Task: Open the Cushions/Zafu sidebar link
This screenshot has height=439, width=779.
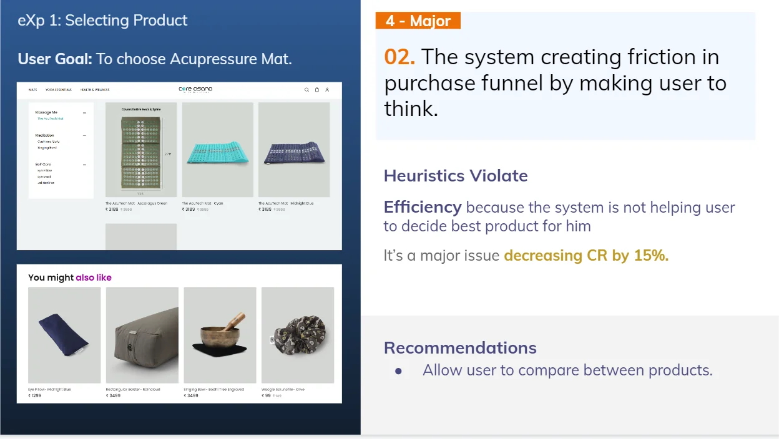Action: tap(49, 142)
